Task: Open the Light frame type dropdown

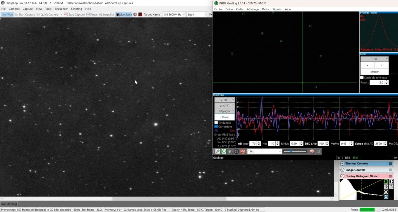Action: (197, 15)
